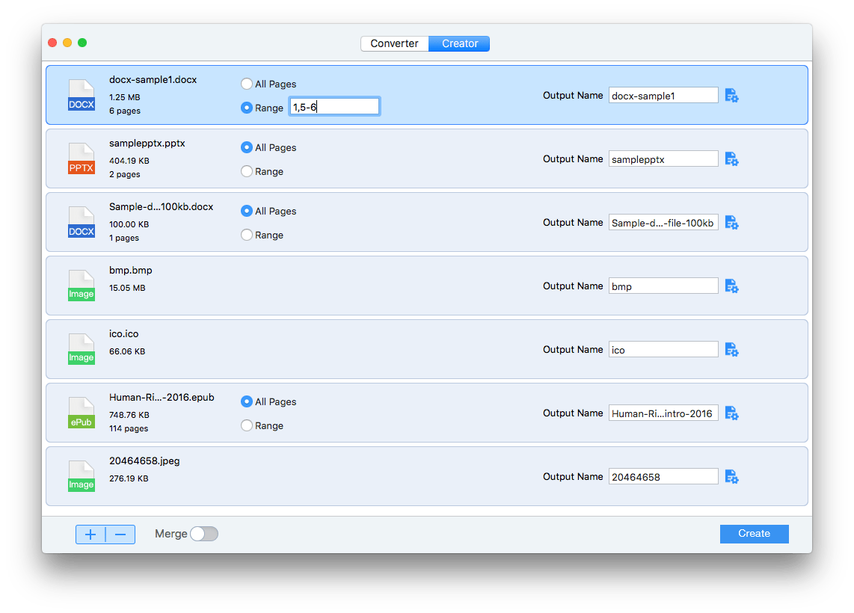Viewport: 854px width, 613px height.
Task: Open output settings for Human-Ri...intro-2016
Action: (731, 413)
